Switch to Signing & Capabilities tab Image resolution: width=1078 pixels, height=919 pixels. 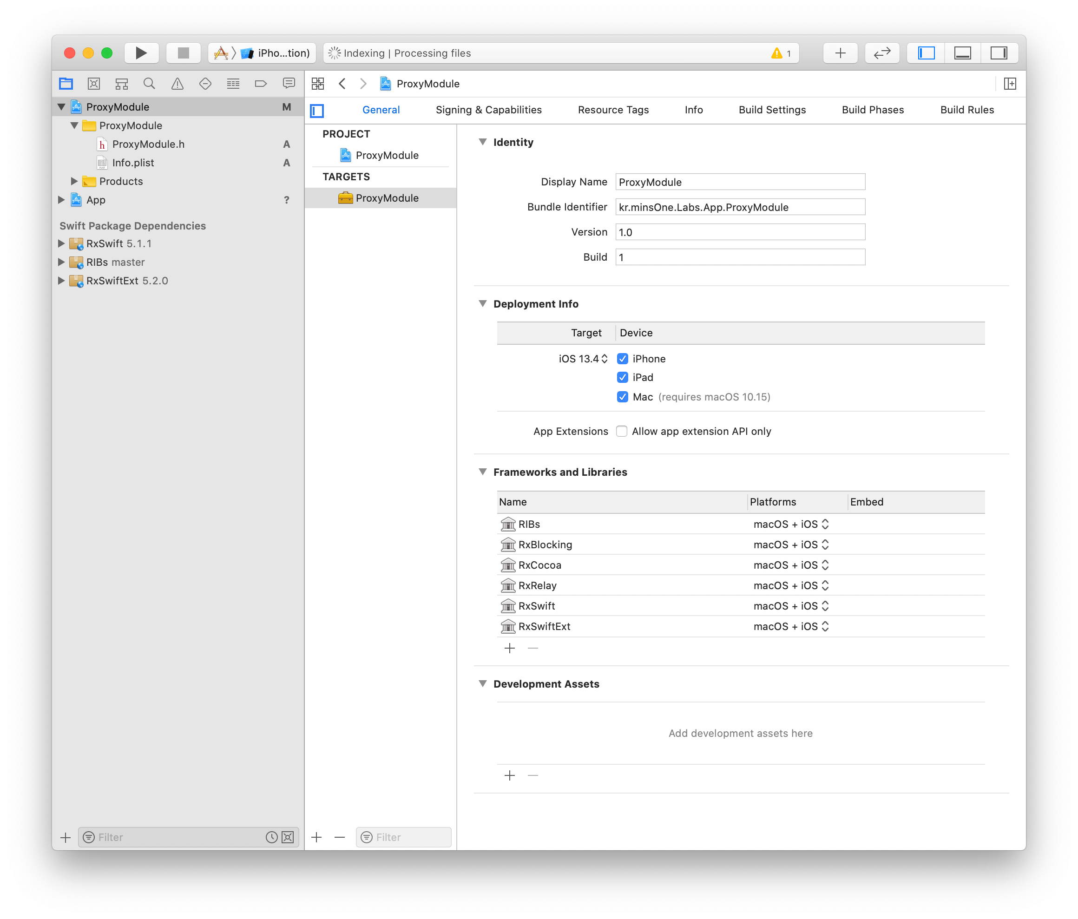(488, 110)
